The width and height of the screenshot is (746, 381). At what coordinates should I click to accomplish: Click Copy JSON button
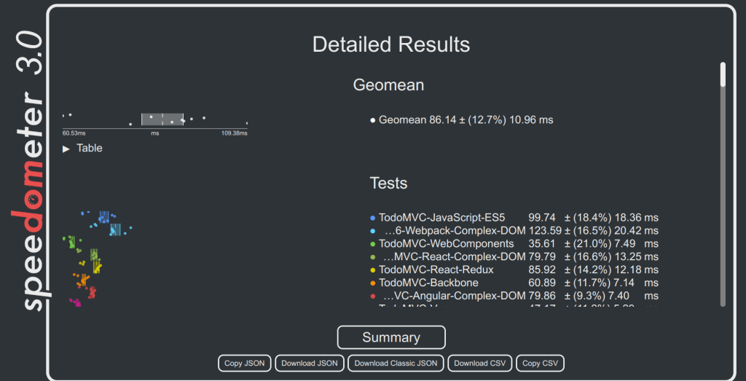point(245,363)
